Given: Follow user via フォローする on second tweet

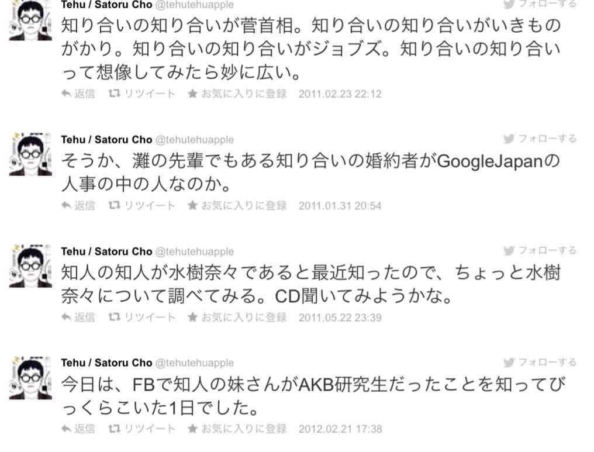Looking at the screenshot, I should click(x=540, y=139).
